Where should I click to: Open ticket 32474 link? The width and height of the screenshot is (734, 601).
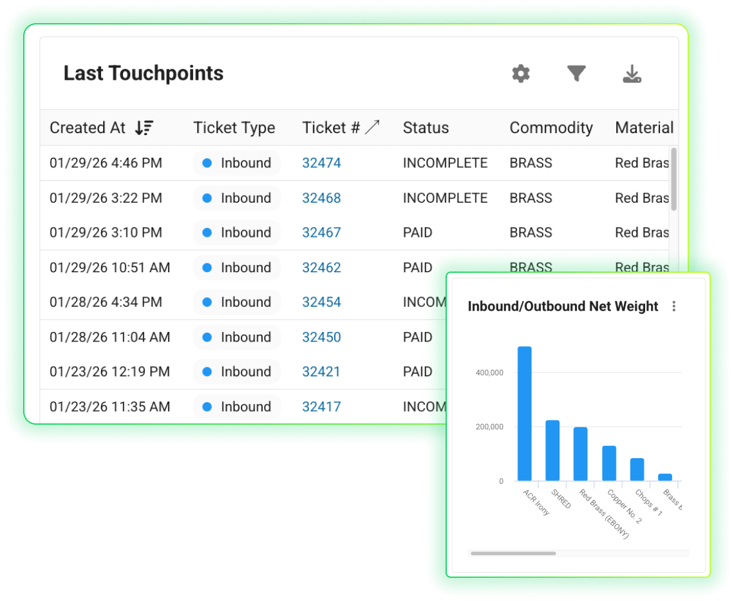pyautogui.click(x=321, y=163)
